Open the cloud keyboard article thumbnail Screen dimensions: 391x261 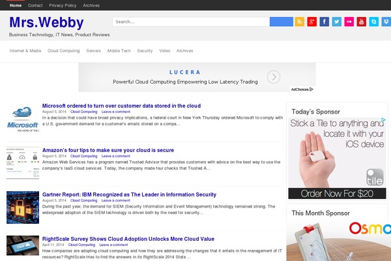click(23, 245)
